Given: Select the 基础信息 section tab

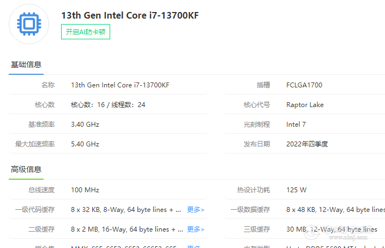Looking at the screenshot, I should click(x=26, y=65).
